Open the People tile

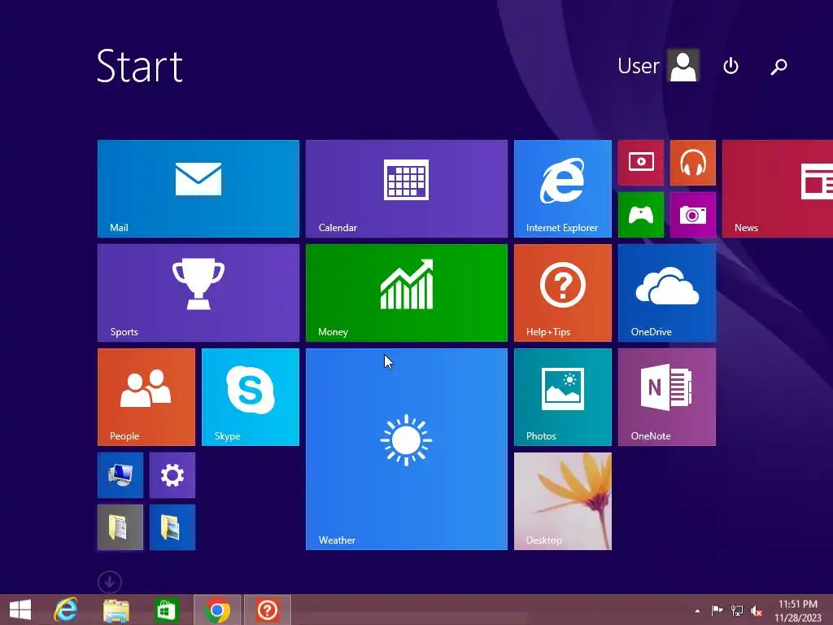[146, 397]
